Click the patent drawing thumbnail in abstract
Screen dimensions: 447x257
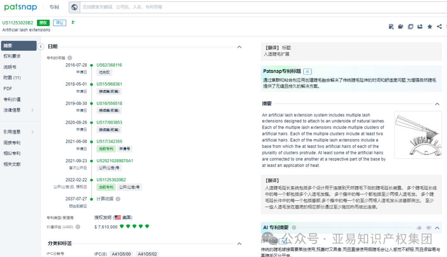click(x=418, y=135)
